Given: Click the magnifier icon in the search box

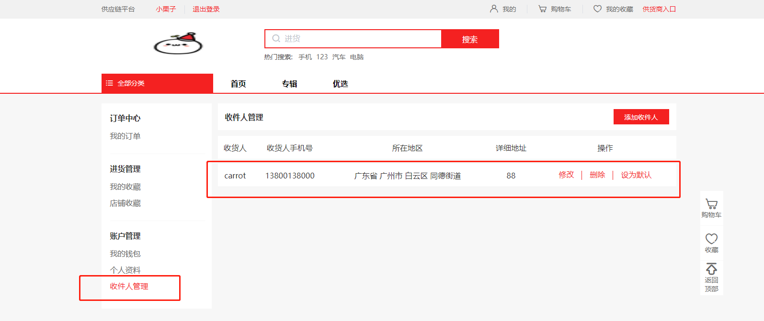Looking at the screenshot, I should [276, 39].
